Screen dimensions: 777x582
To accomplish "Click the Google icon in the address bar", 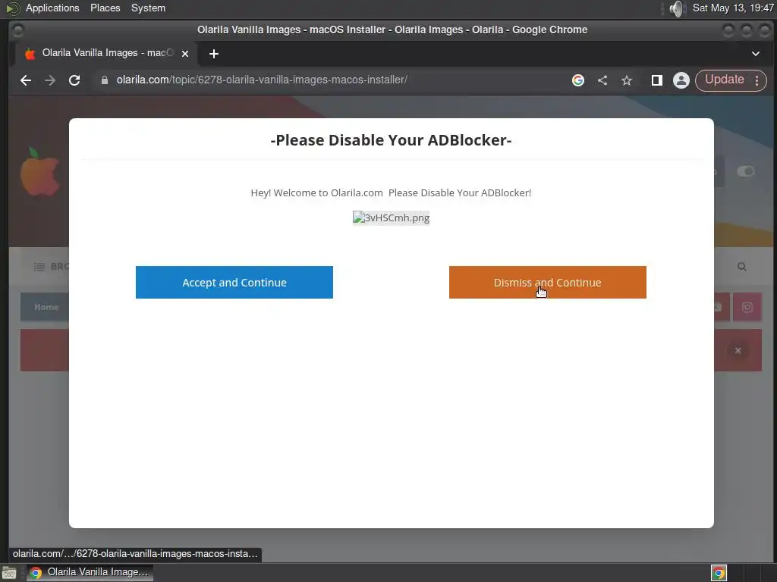I will (x=577, y=80).
